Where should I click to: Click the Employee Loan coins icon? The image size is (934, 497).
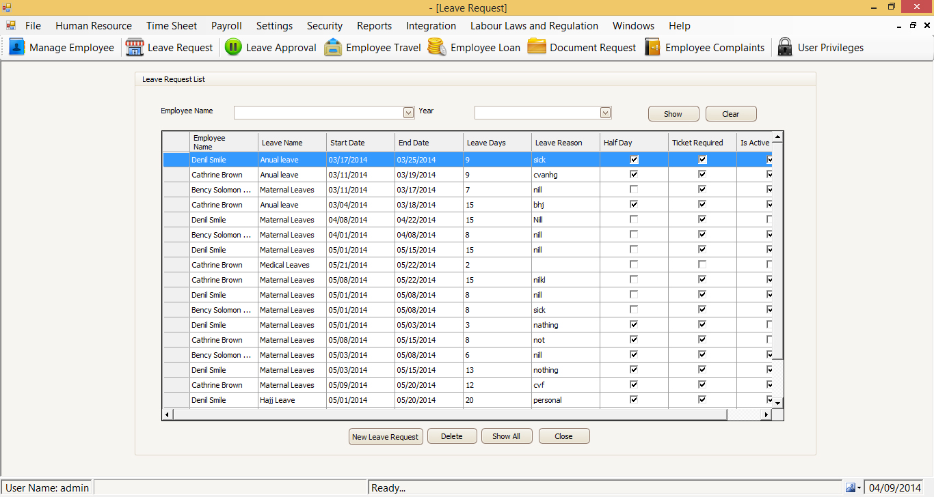(438, 48)
